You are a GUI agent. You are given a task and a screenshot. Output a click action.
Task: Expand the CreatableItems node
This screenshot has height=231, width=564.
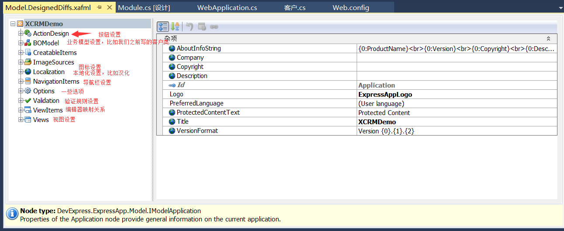tap(21, 53)
